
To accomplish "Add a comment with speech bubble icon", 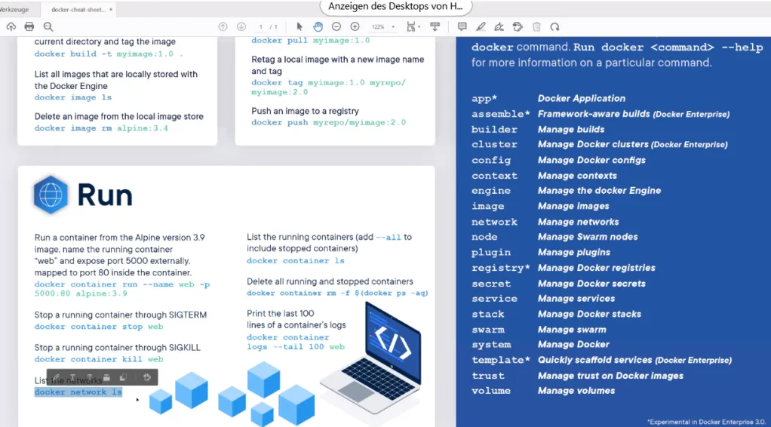I will (462, 26).
